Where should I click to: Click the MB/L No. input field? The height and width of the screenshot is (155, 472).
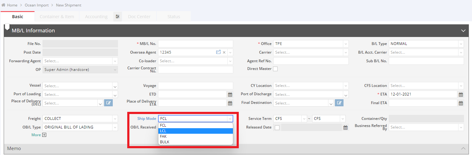coord(195,44)
